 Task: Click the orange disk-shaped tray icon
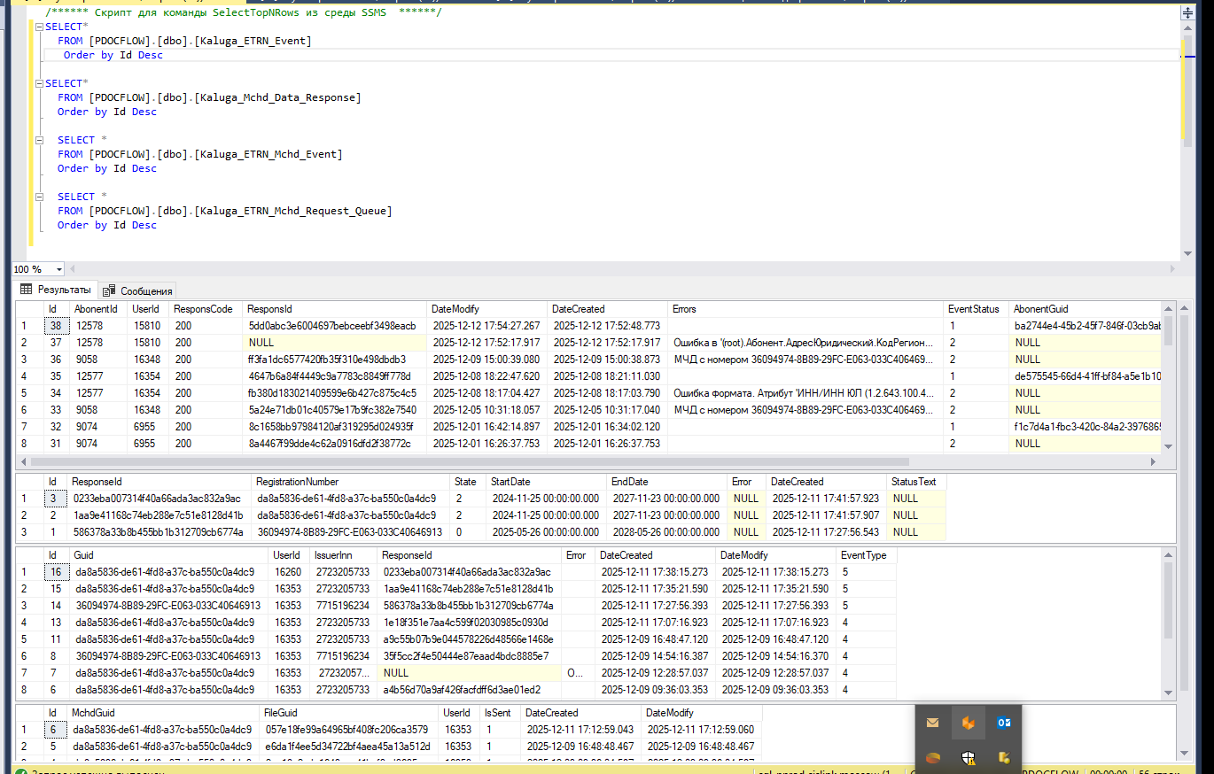click(932, 757)
